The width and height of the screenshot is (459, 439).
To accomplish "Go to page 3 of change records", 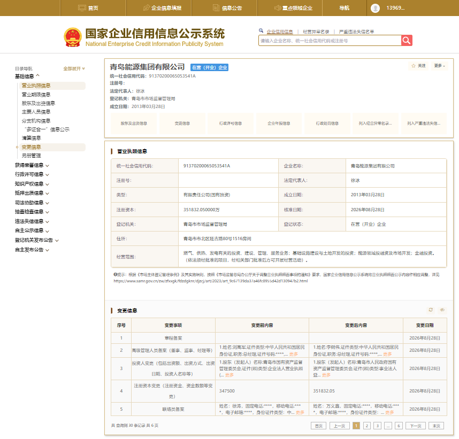I will tap(378, 426).
